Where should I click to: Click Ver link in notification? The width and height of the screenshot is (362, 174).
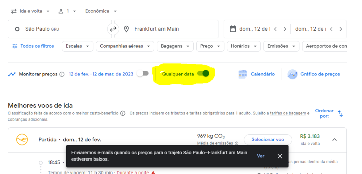[261, 156]
